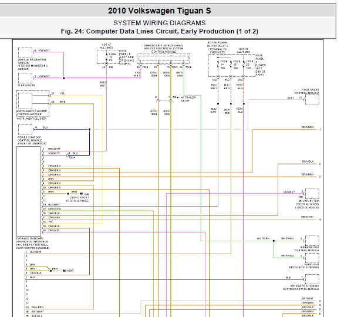Click the rain/light recognition sensor label
This screenshot has height=317, width=351.
pos(304,266)
